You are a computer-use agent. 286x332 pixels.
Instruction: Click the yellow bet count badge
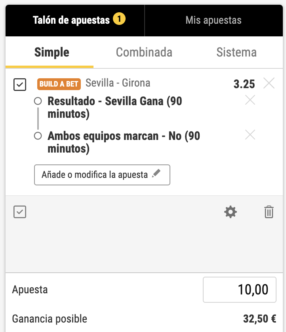coord(119,19)
